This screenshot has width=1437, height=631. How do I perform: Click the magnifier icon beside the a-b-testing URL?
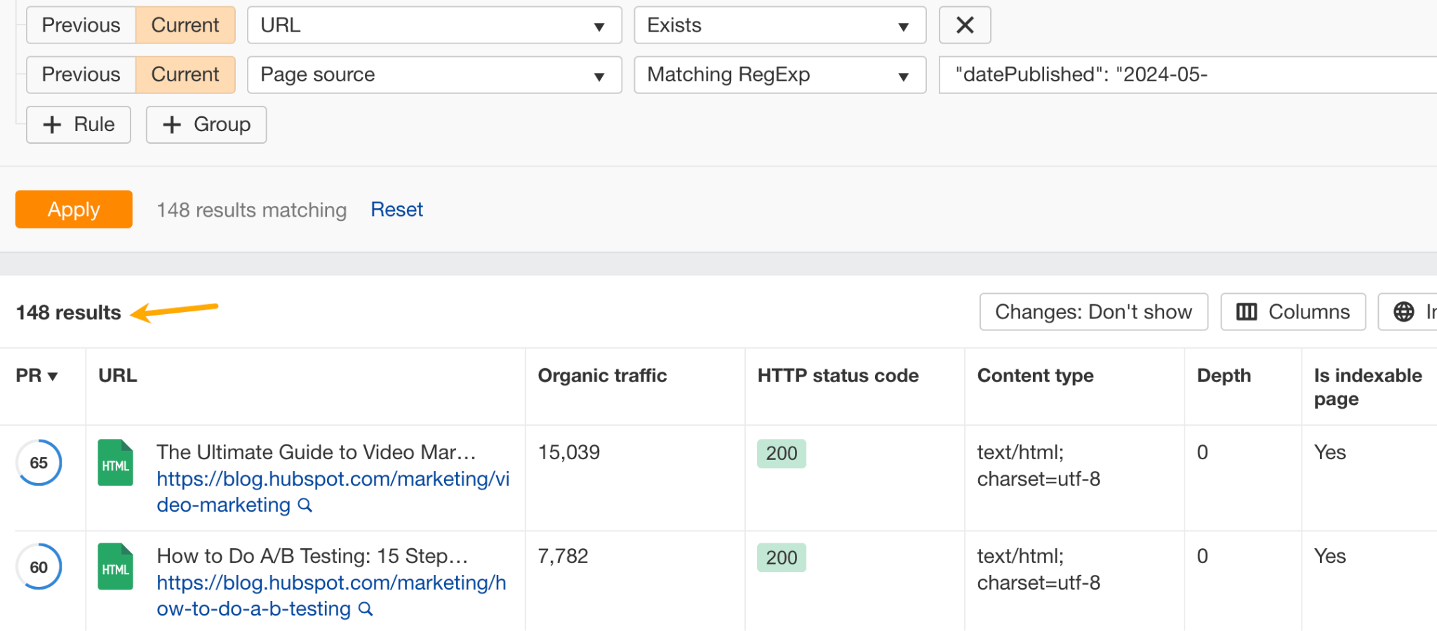click(x=364, y=609)
